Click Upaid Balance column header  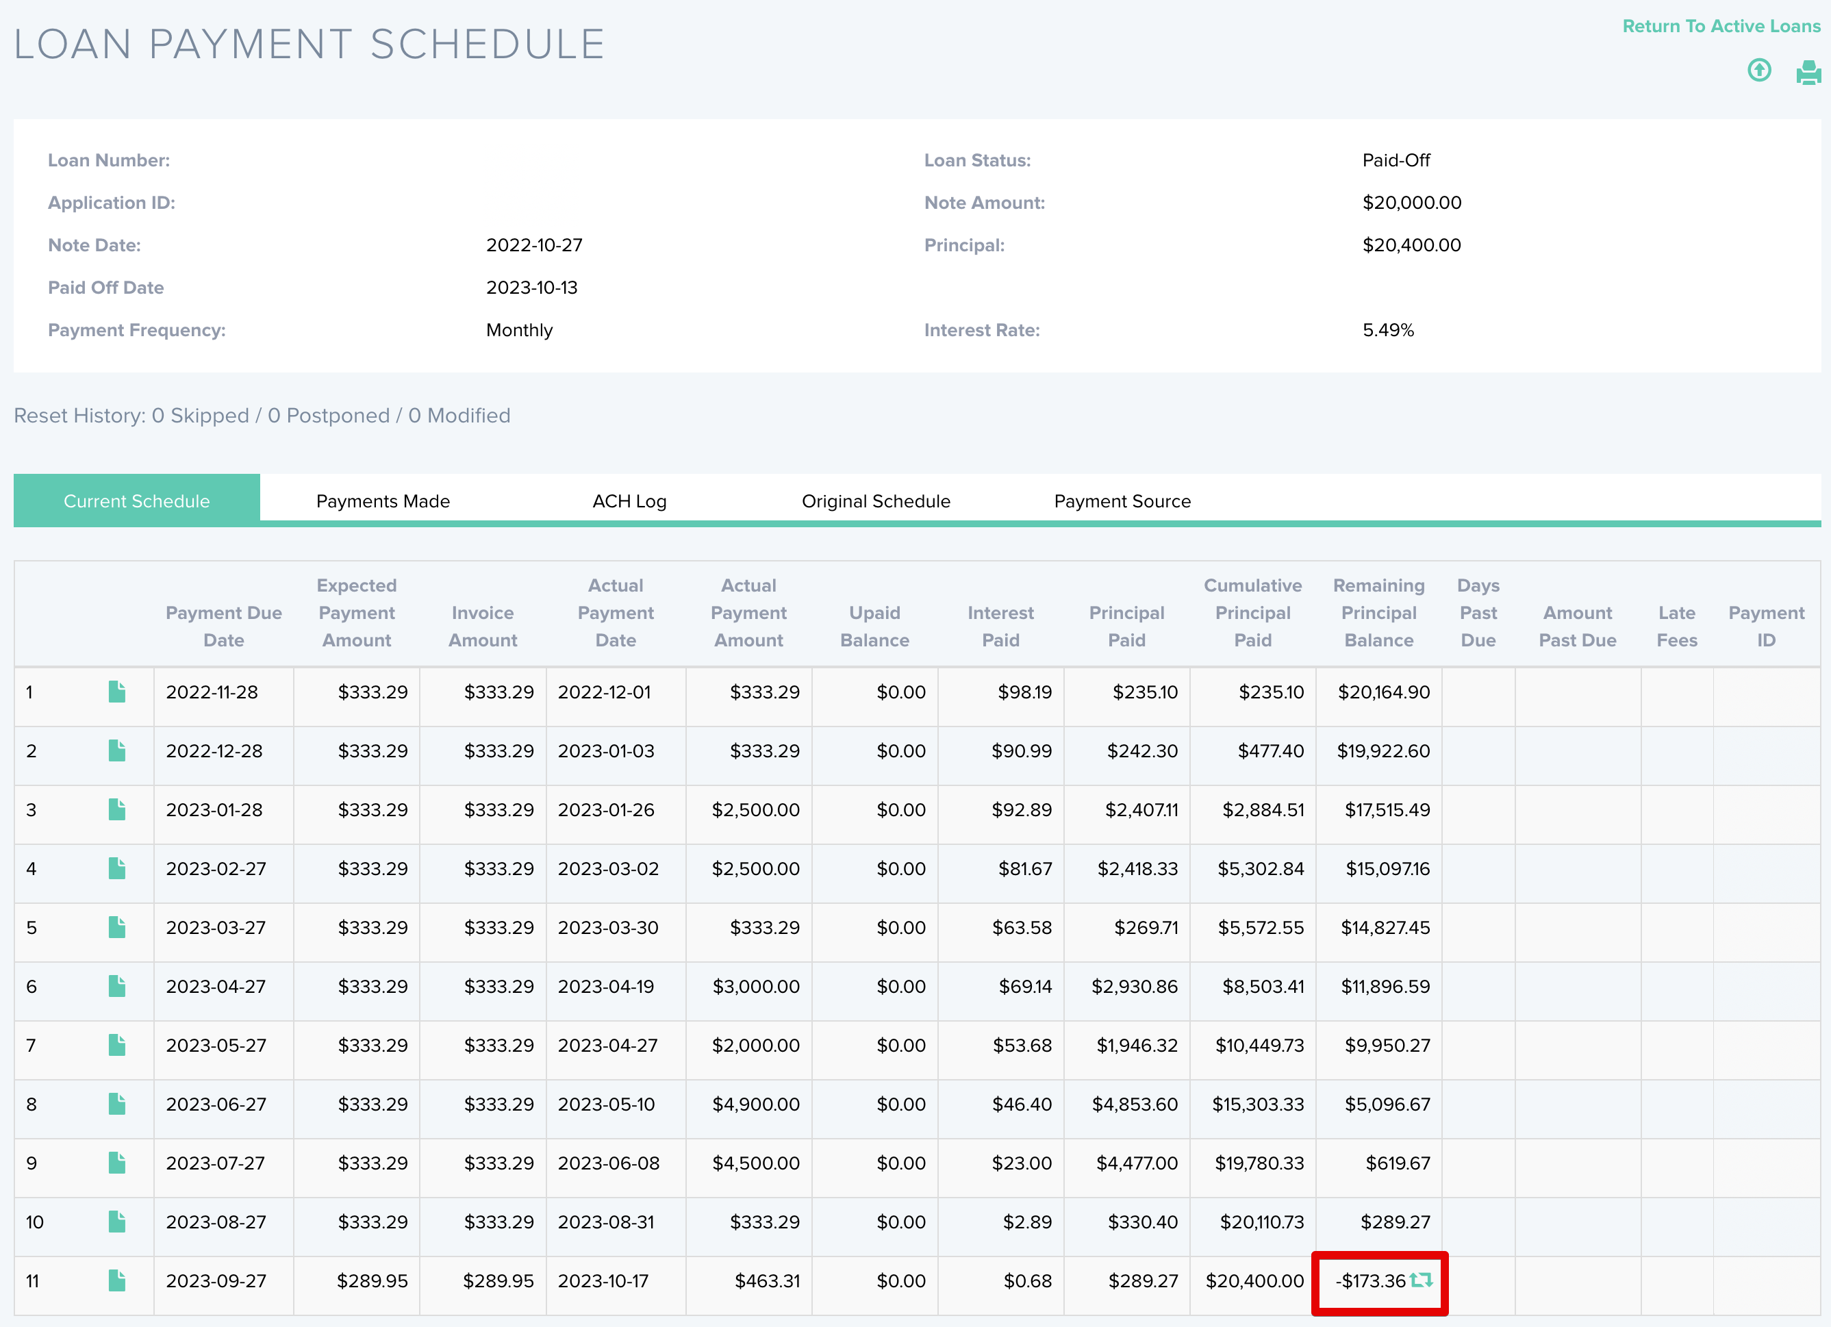point(874,627)
